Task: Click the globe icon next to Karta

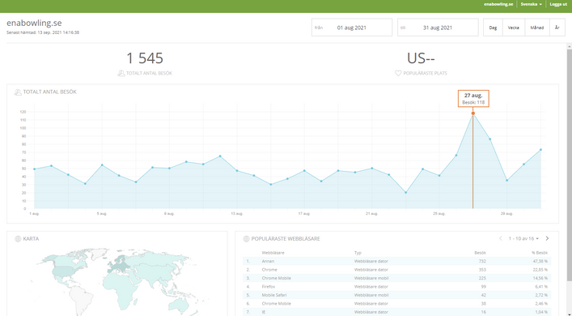Action: click(x=18, y=239)
